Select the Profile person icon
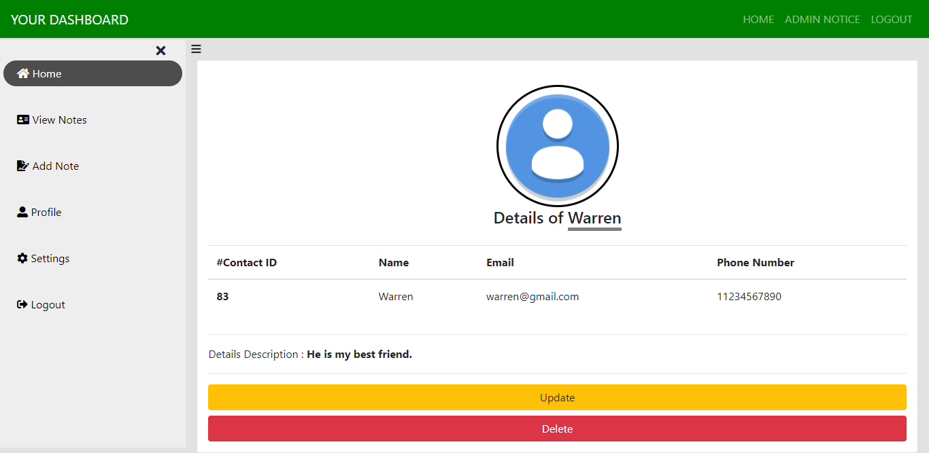Viewport: 929px width, 453px height. 22,212
